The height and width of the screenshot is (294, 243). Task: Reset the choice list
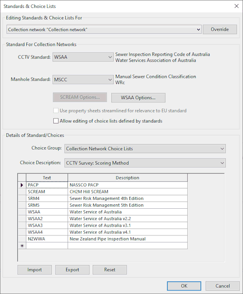(x=109, y=270)
